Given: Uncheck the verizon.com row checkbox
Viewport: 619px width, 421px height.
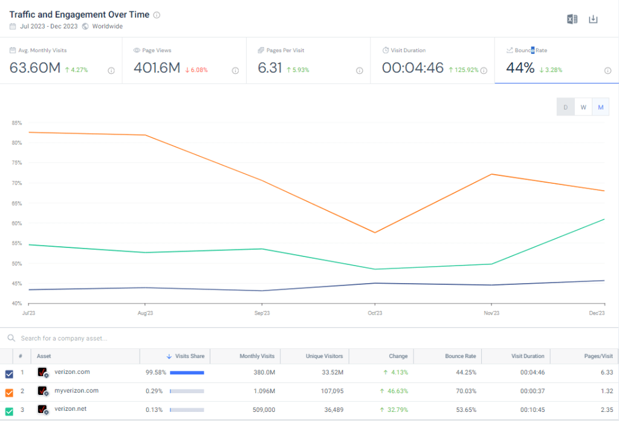Looking at the screenshot, I should click(8, 374).
